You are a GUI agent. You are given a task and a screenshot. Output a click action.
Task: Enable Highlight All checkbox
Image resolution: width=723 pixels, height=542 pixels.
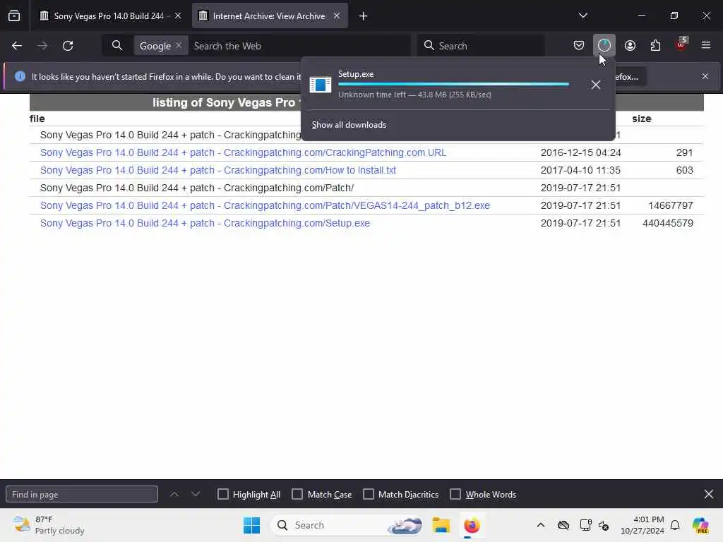click(223, 494)
